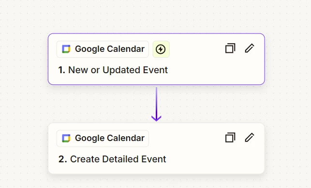The width and height of the screenshot is (311, 188).
Task: Click Google Calendar logo in step 2
Action: click(66, 138)
